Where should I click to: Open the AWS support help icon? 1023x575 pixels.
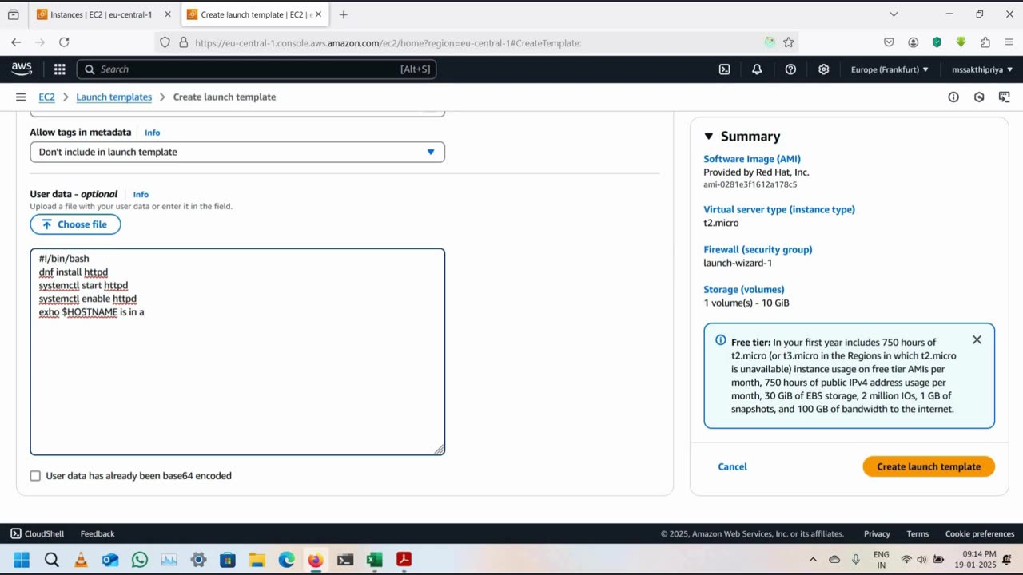click(790, 69)
